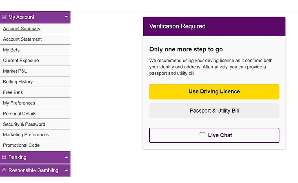Click the Banking section bank icon
Screen dimensions: 298x183
4,157
